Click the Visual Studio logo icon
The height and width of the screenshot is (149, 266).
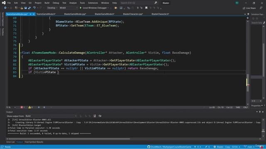4,3
